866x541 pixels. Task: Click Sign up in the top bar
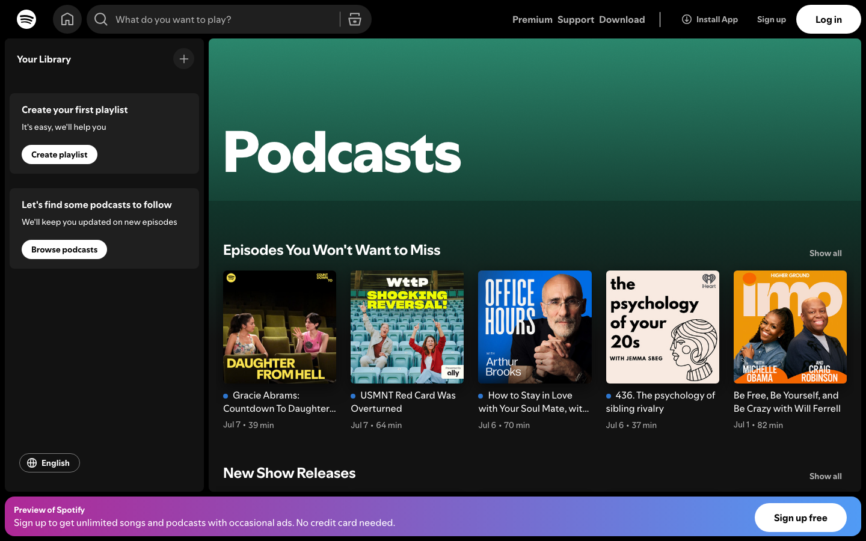click(772, 19)
